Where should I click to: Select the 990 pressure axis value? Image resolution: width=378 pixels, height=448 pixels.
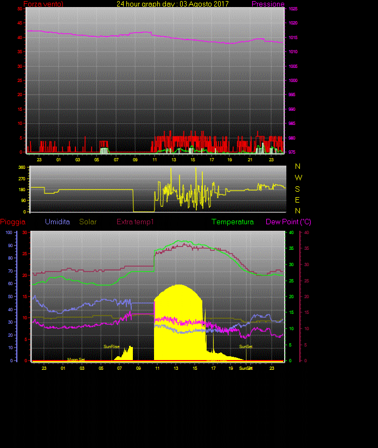coord(292,109)
